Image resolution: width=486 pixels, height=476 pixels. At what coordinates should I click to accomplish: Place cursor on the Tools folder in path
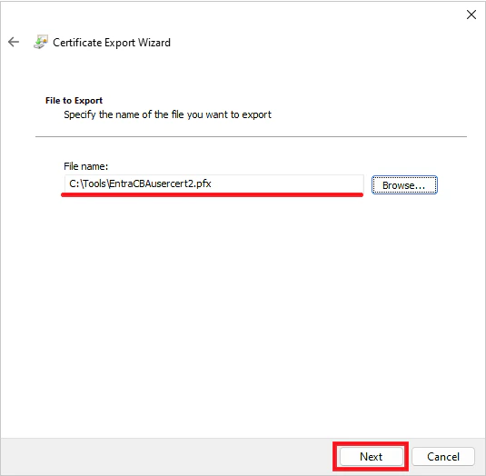click(94, 183)
